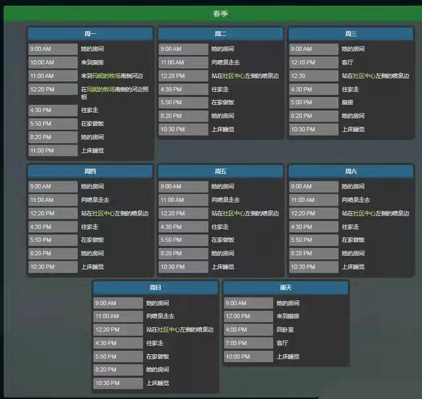Select the 周四 day header
Image resolution: width=422 pixels, height=399 pixels.
pos(90,171)
